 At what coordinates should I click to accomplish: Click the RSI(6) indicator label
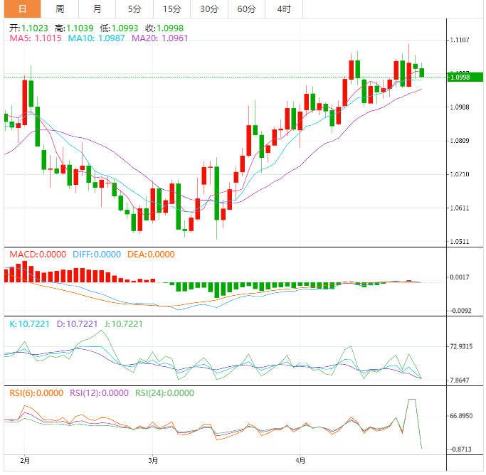pyautogui.click(x=35, y=393)
